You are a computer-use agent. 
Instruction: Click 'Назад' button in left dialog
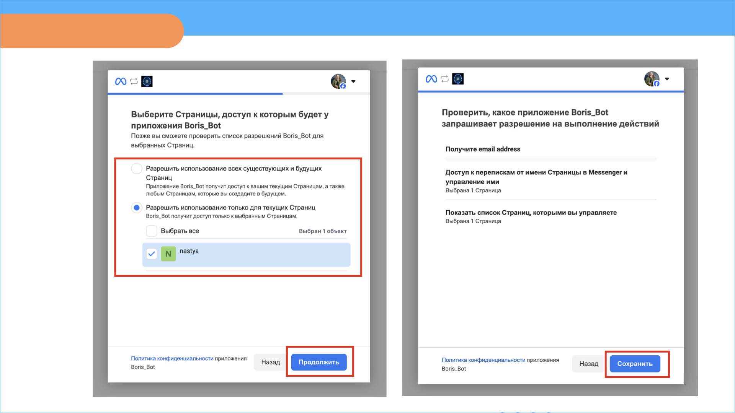point(271,362)
